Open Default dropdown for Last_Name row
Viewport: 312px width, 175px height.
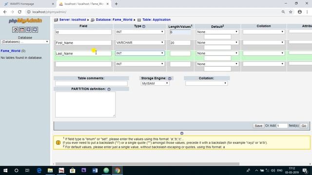pos(217,53)
